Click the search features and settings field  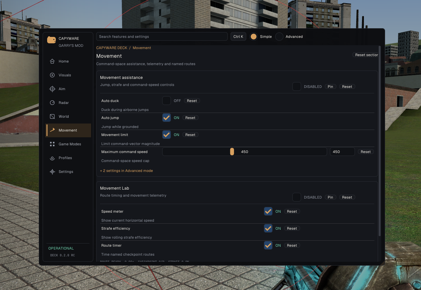(162, 37)
